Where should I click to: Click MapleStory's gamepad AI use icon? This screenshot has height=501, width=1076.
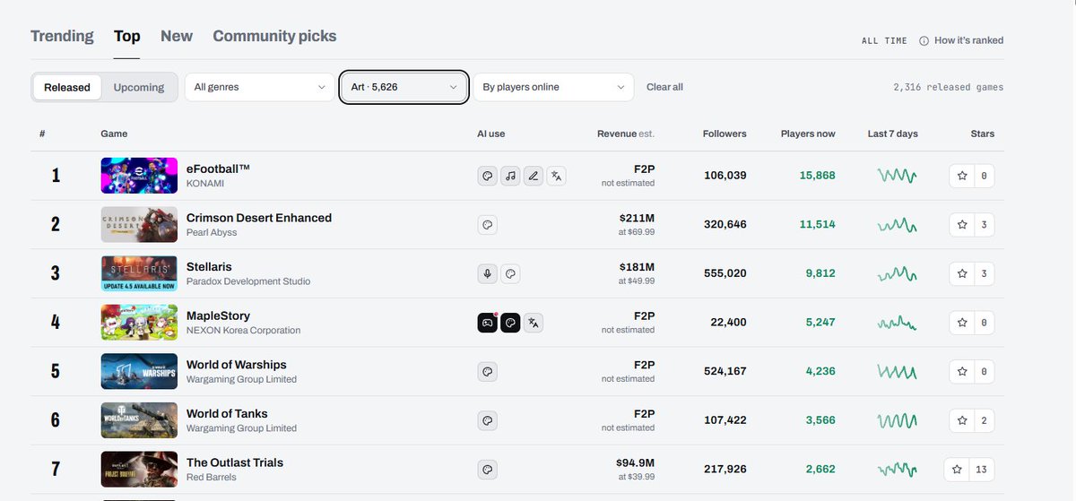pos(487,323)
